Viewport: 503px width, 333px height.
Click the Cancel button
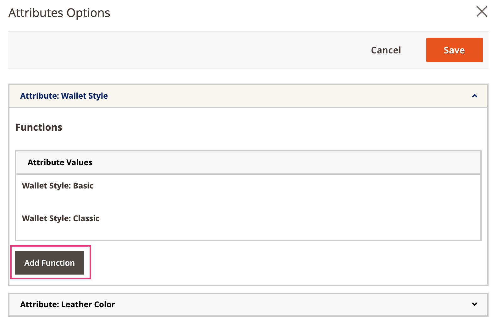(386, 50)
